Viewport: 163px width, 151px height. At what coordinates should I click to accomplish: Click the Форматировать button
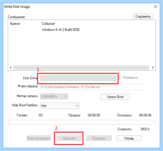(39, 138)
